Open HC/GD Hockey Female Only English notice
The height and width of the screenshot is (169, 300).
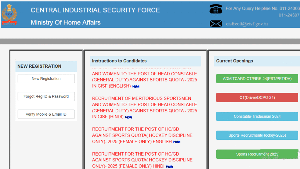[x=142, y=135]
